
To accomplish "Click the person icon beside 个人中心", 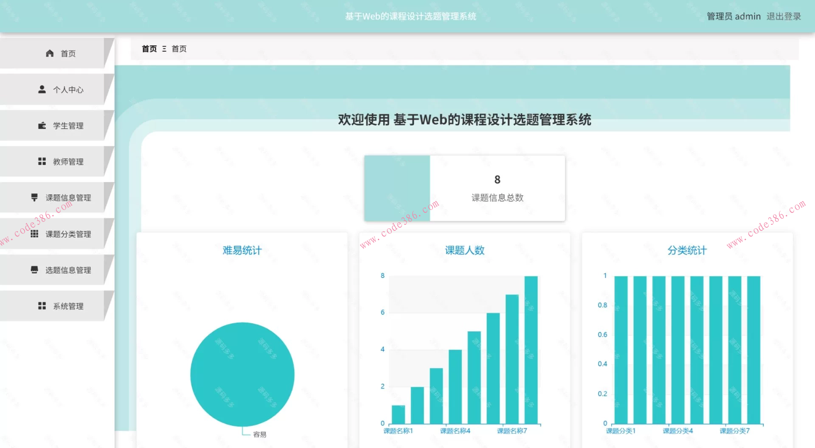I will [42, 90].
